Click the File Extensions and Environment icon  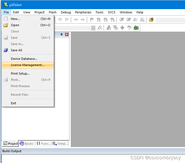(109, 28)
